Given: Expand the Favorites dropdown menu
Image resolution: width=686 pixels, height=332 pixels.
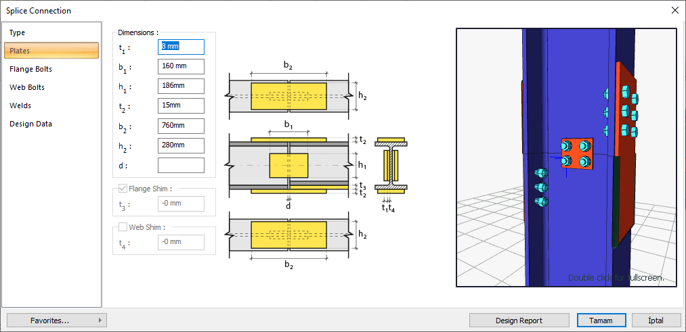Looking at the screenshot, I should click(56, 321).
